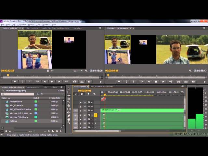Open Source playback resolution 1/2 dropdown

[x=78, y=71]
